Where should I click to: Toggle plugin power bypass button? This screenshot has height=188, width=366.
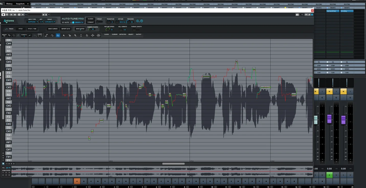pos(3,15)
